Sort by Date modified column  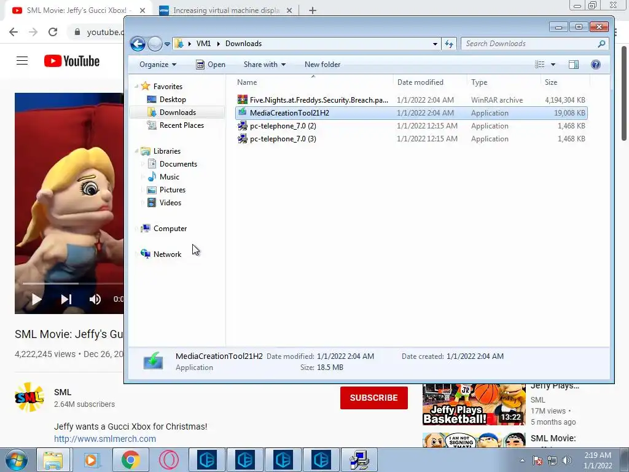[430, 82]
